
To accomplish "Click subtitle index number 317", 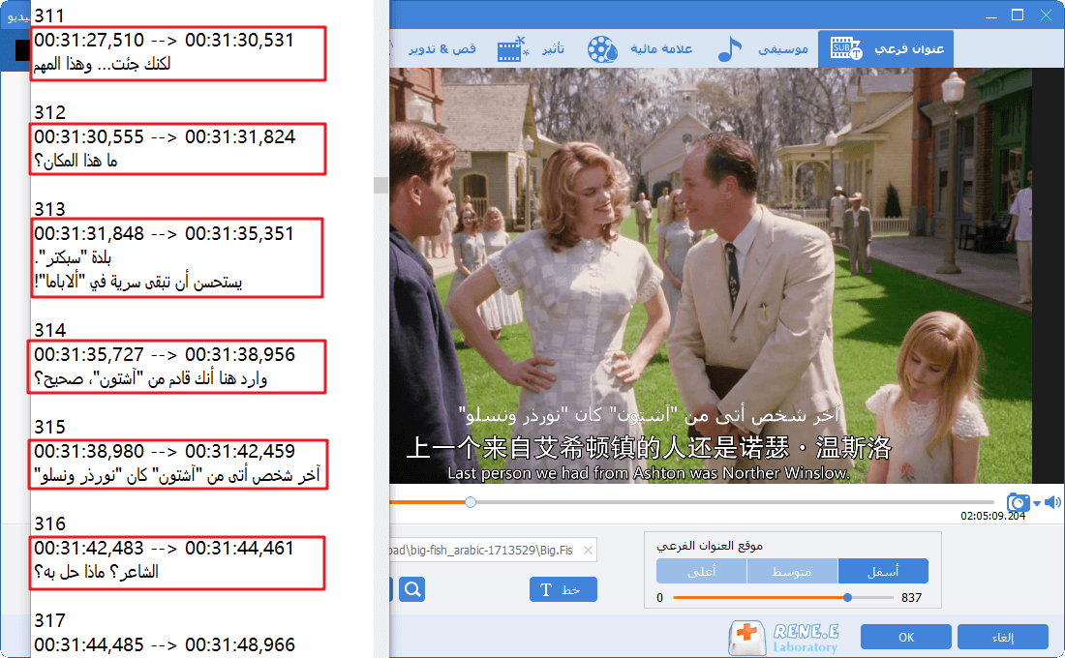I will pyautogui.click(x=49, y=620).
